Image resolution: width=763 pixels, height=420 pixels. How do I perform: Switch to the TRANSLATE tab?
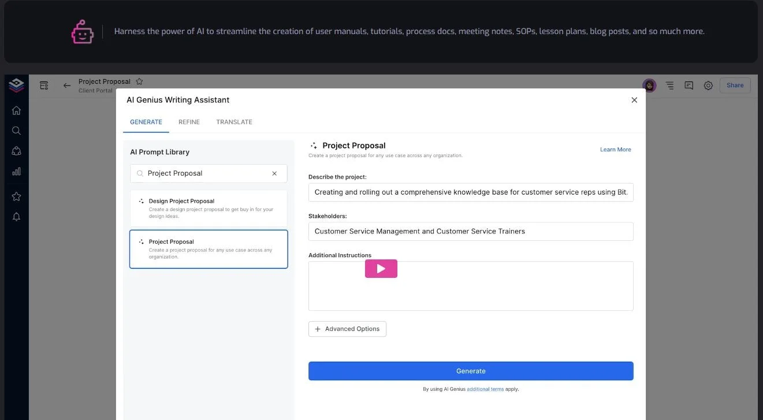point(234,122)
